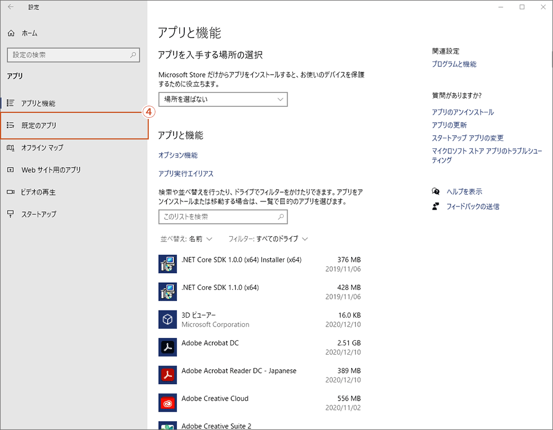Image resolution: width=553 pixels, height=430 pixels.
Task: Click the アプリと機能 list icon in sidebar
Action: 11,103
